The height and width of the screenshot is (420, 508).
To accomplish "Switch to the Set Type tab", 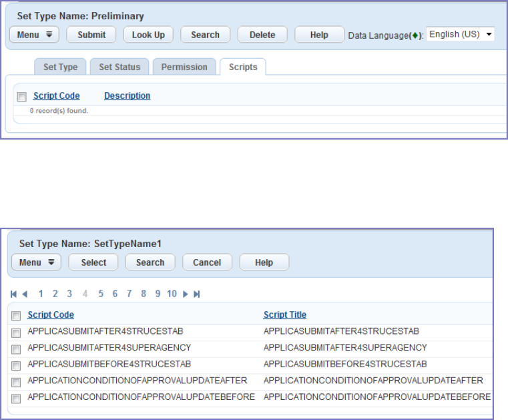I will pos(60,67).
